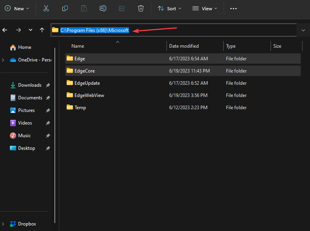The image size is (310, 231).
Task: Open Music in quick access
Action: tap(21, 136)
